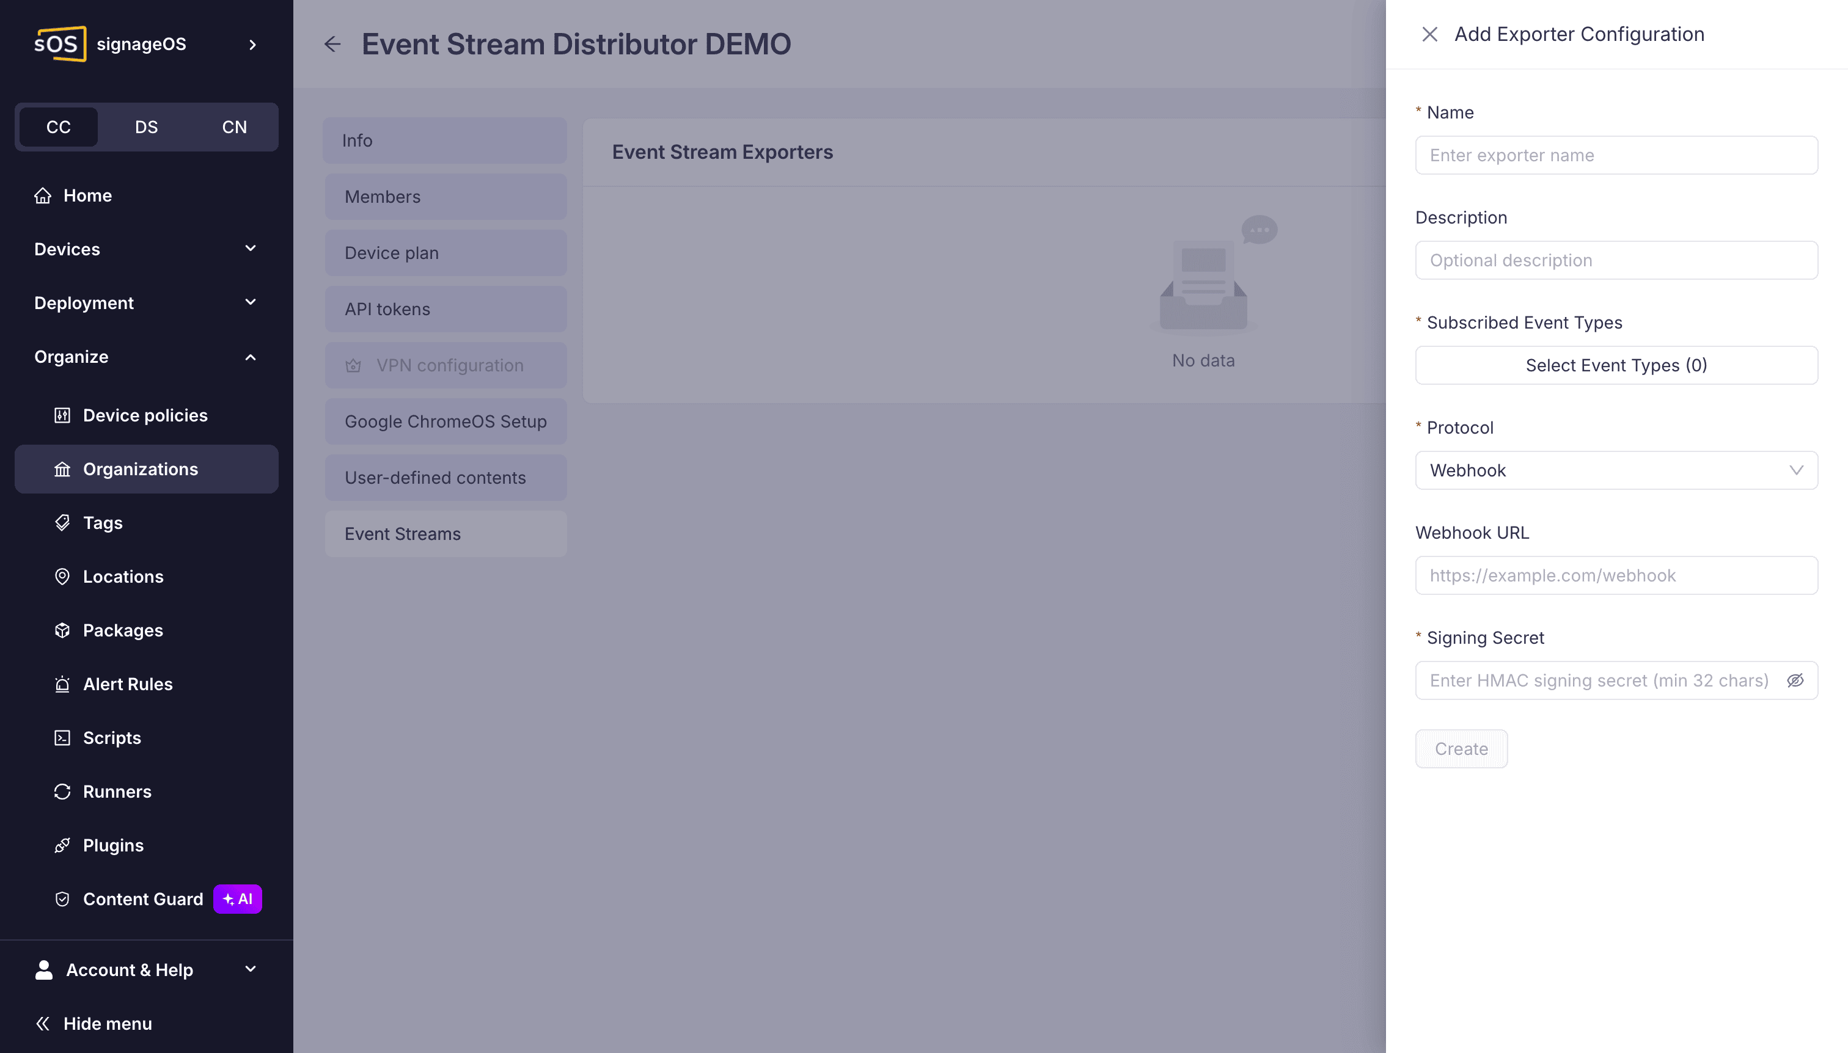This screenshot has height=1053, width=1848.
Task: Focus the Webhook URL input field
Action: tap(1616, 576)
